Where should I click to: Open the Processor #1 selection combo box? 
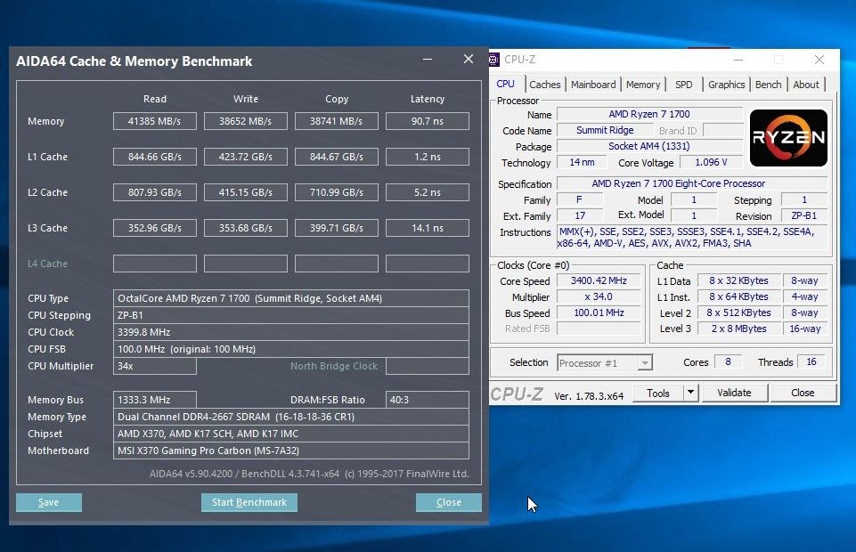click(x=604, y=362)
